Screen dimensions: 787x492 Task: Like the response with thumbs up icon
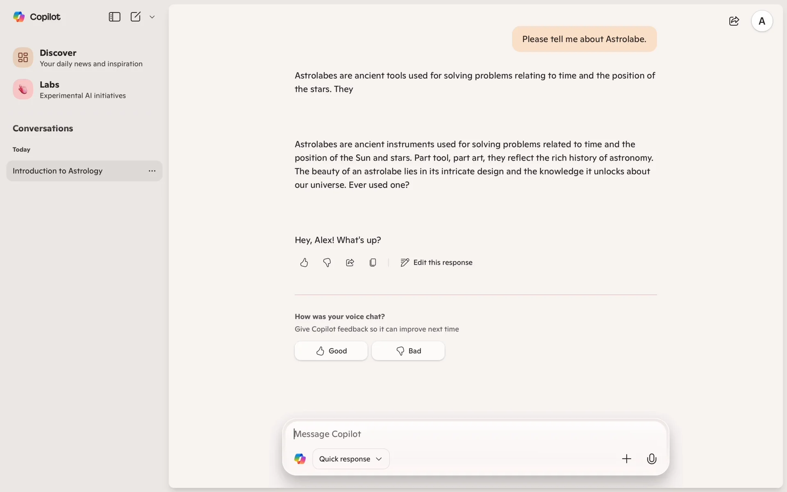click(304, 262)
